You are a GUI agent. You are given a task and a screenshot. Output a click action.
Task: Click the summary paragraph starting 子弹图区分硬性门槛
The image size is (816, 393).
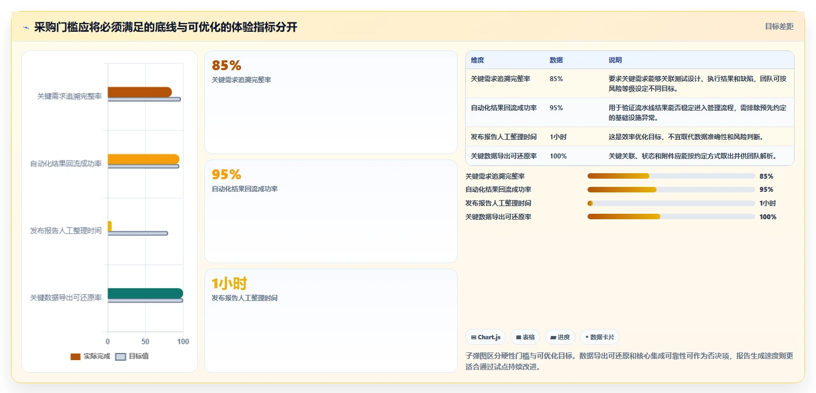tap(629, 361)
